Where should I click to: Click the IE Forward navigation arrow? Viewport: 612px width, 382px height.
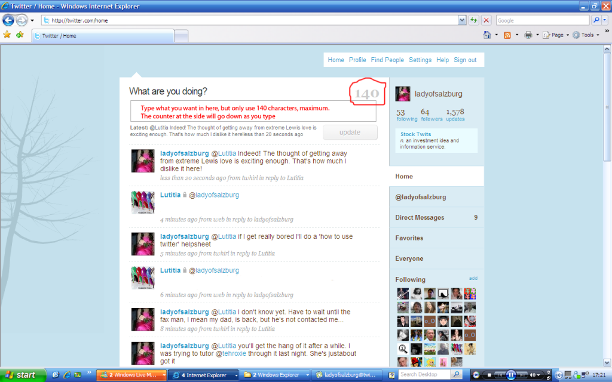tap(22, 20)
